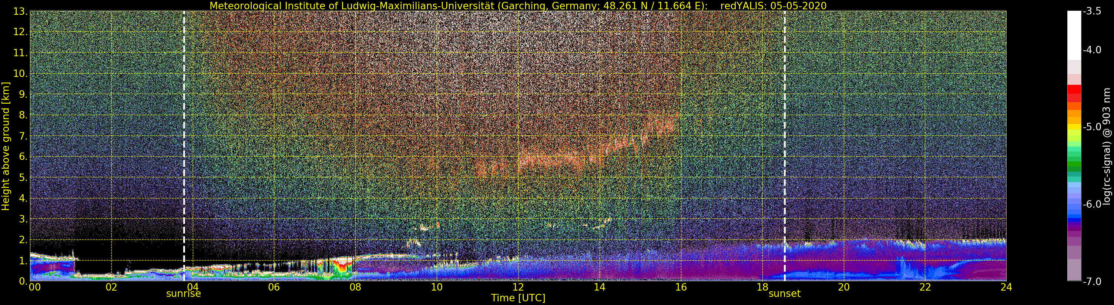Image resolution: width=1114 pixels, height=305 pixels.
Task: Pick the bright red band in the colorbar
Action: [x=1074, y=90]
